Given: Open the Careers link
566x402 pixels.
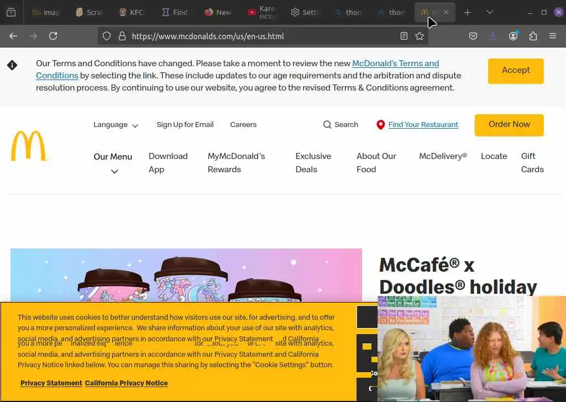Looking at the screenshot, I should tap(243, 125).
